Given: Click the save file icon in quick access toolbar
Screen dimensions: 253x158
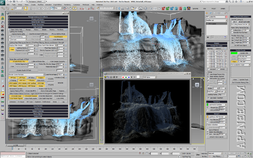Looking at the screenshot, I should click(14, 1).
